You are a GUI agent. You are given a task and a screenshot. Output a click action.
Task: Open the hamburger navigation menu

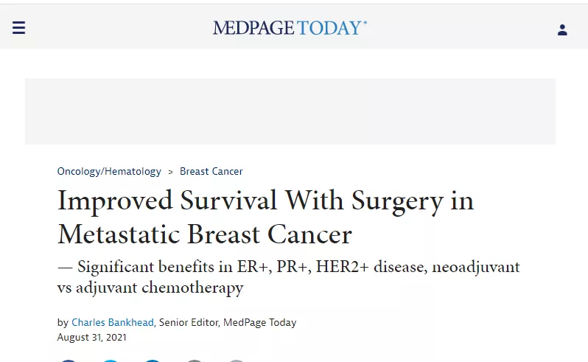pyautogui.click(x=18, y=28)
